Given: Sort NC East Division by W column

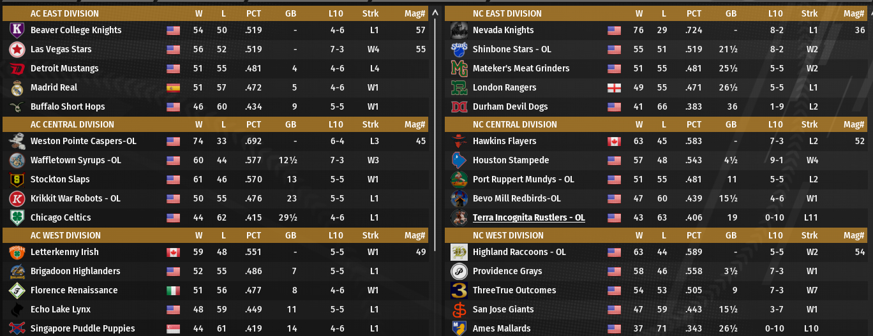Looking at the screenshot, I should [639, 13].
